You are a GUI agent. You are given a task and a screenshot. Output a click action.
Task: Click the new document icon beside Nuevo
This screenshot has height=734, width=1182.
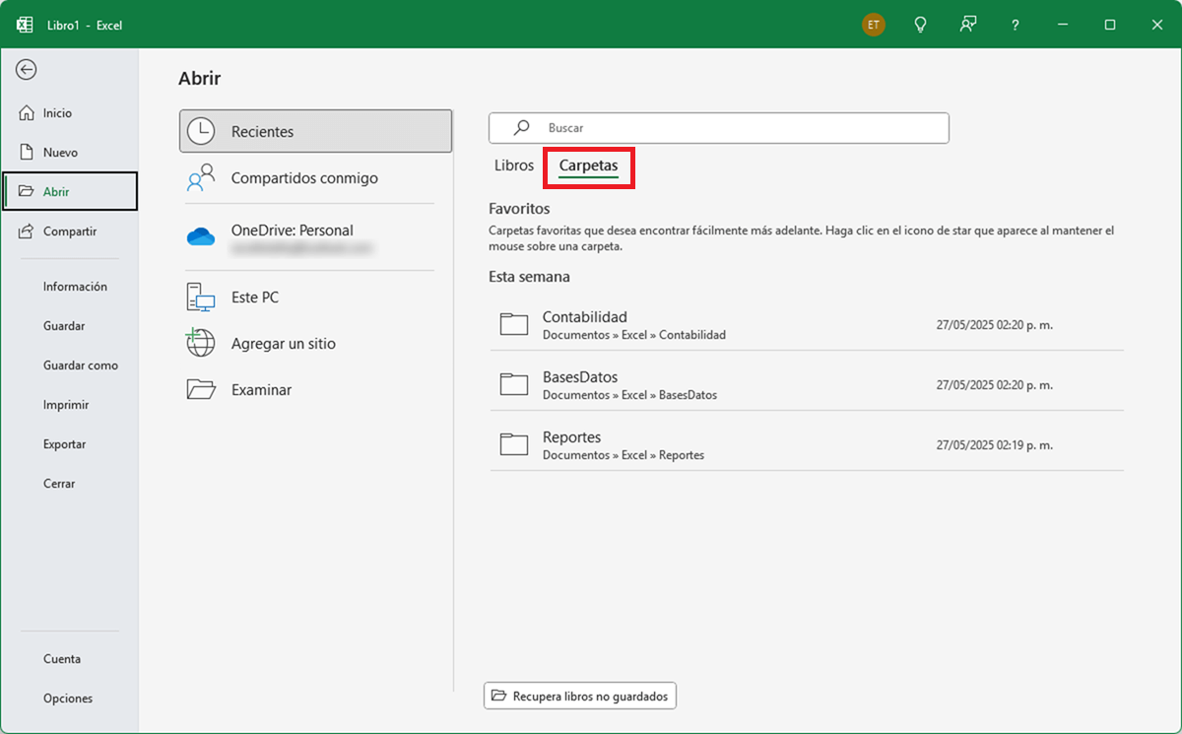(27, 153)
